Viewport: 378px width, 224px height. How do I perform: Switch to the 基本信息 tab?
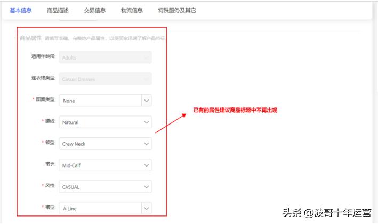[x=20, y=10]
